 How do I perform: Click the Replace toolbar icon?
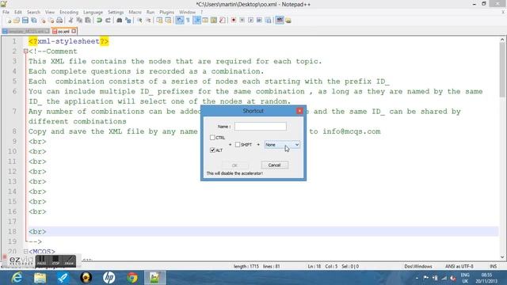click(128, 21)
